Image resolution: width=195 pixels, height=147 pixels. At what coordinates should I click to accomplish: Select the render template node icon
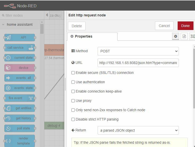tap(8, 141)
